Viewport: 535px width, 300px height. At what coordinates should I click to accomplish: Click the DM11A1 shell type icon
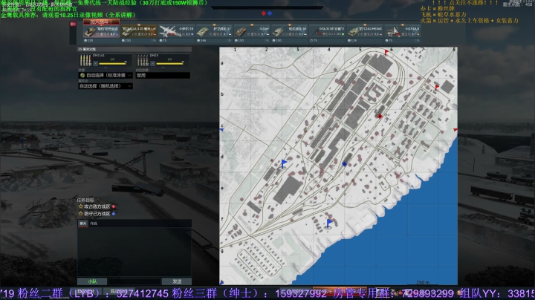click(x=85, y=60)
